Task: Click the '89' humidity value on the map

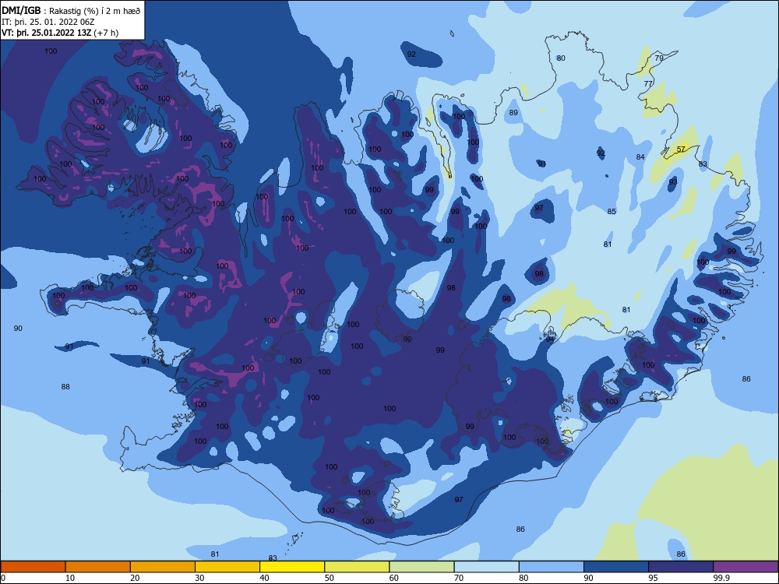Action: tap(513, 113)
